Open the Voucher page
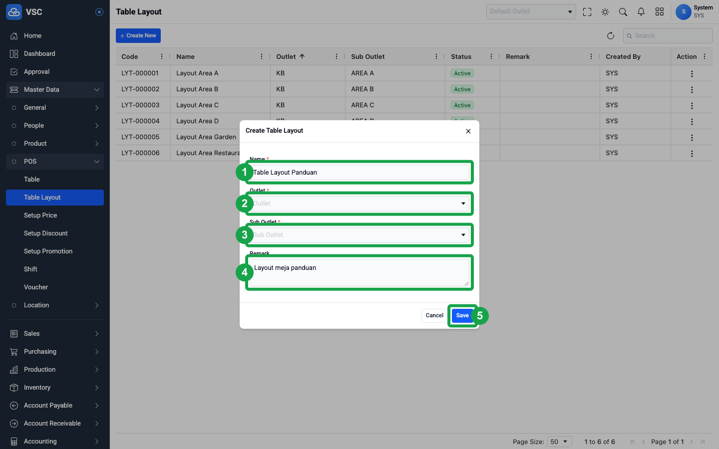The width and height of the screenshot is (719, 449). [x=55, y=287]
